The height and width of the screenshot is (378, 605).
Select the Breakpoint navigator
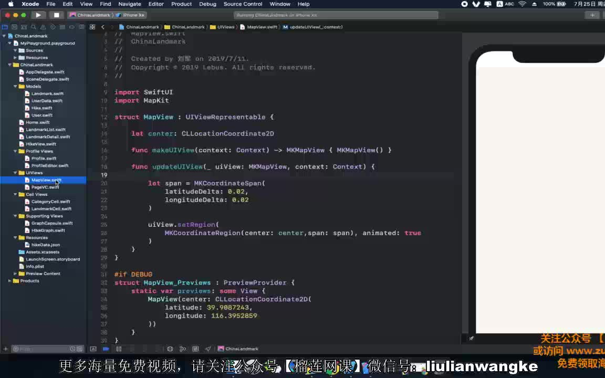pyautogui.click(x=71, y=26)
